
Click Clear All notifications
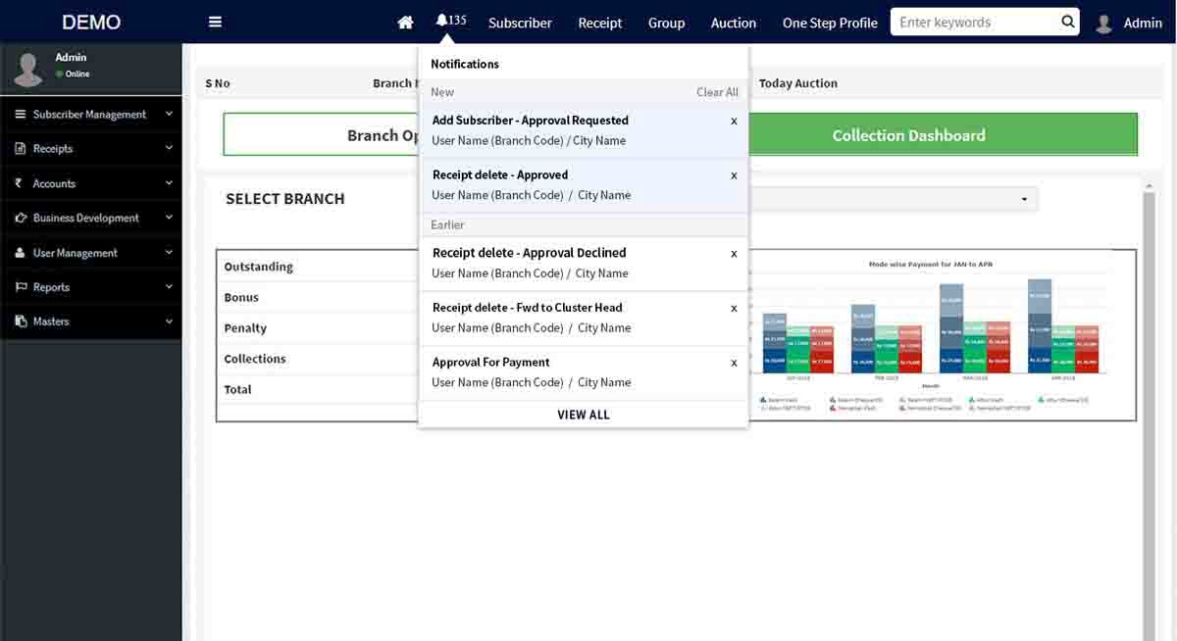[717, 92]
